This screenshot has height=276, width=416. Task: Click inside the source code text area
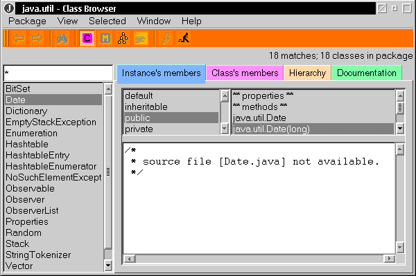point(259,199)
